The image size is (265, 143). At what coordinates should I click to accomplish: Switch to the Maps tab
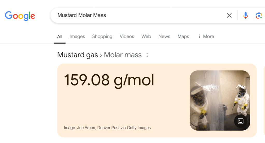pyautogui.click(x=183, y=37)
